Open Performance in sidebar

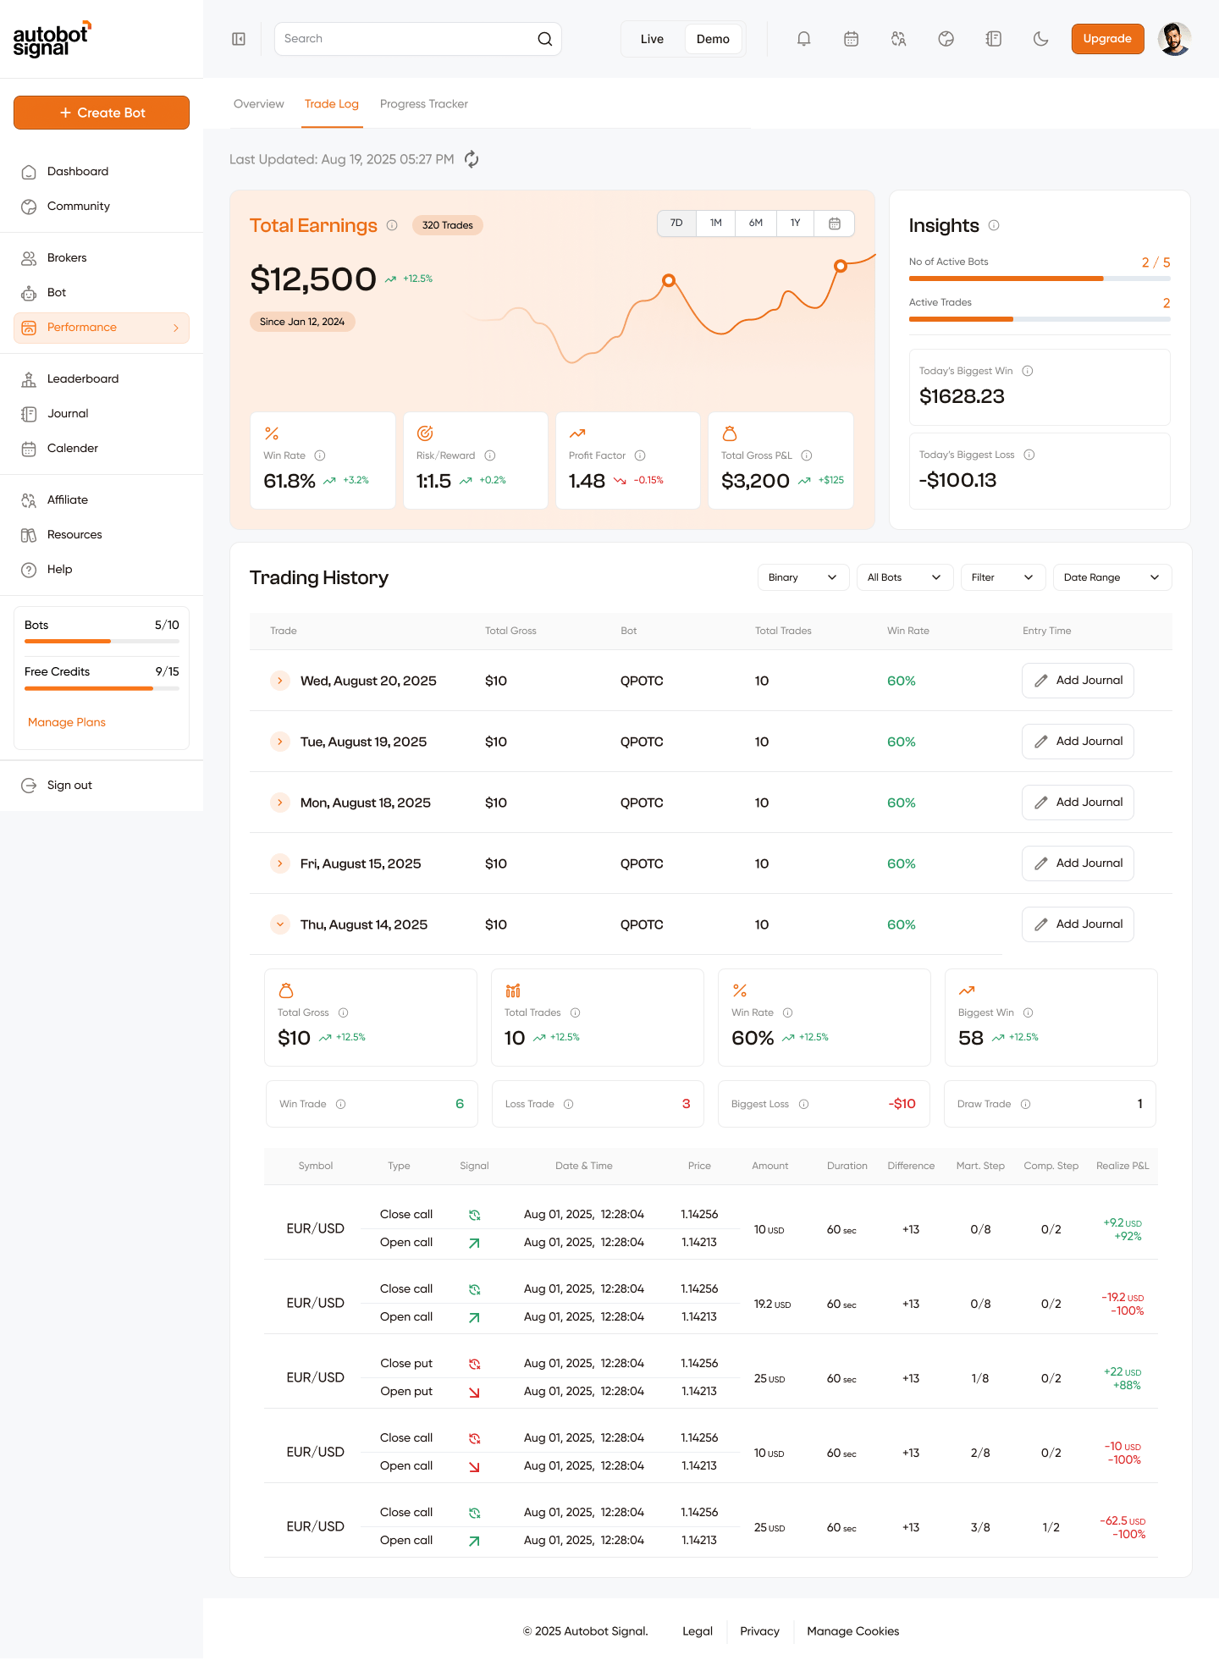(102, 328)
